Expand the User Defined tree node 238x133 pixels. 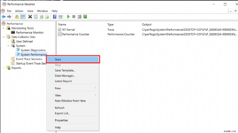(x=8, y=41)
